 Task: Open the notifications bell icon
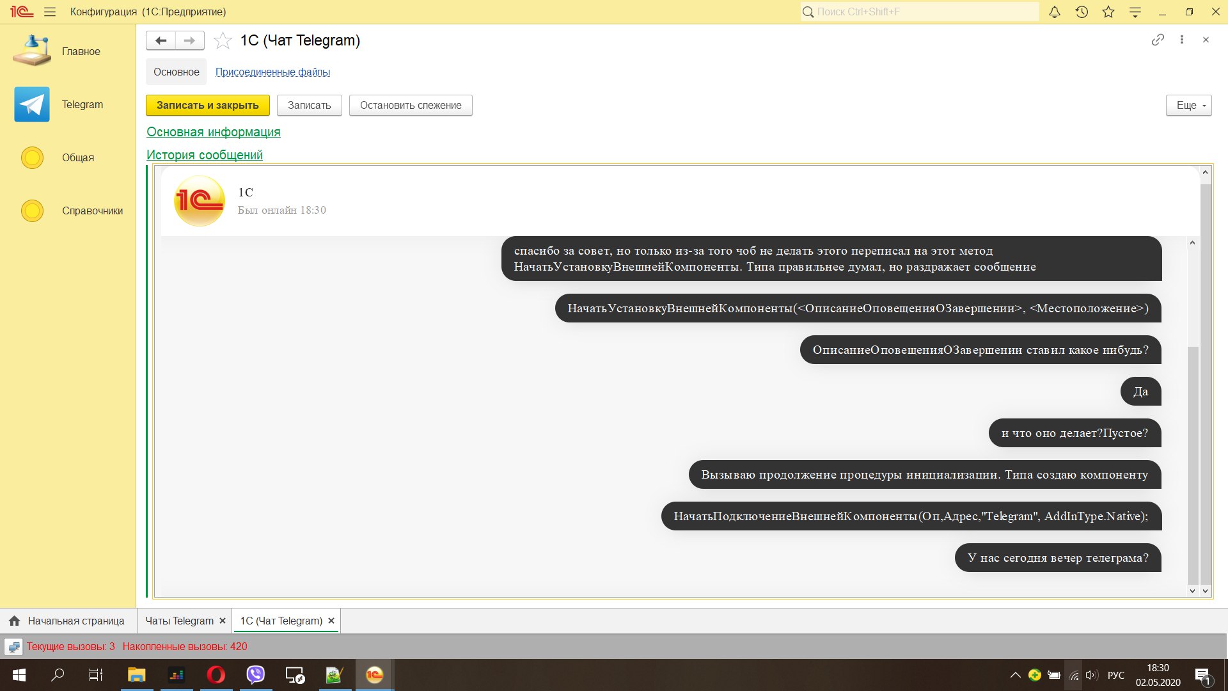(x=1055, y=12)
